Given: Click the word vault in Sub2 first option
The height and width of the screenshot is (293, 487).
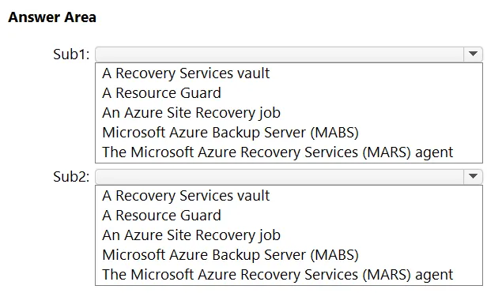Looking at the screenshot, I should point(254,196).
